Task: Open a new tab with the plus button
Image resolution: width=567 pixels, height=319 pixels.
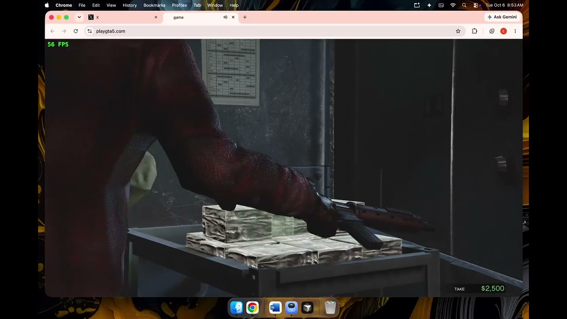Action: pos(245,17)
